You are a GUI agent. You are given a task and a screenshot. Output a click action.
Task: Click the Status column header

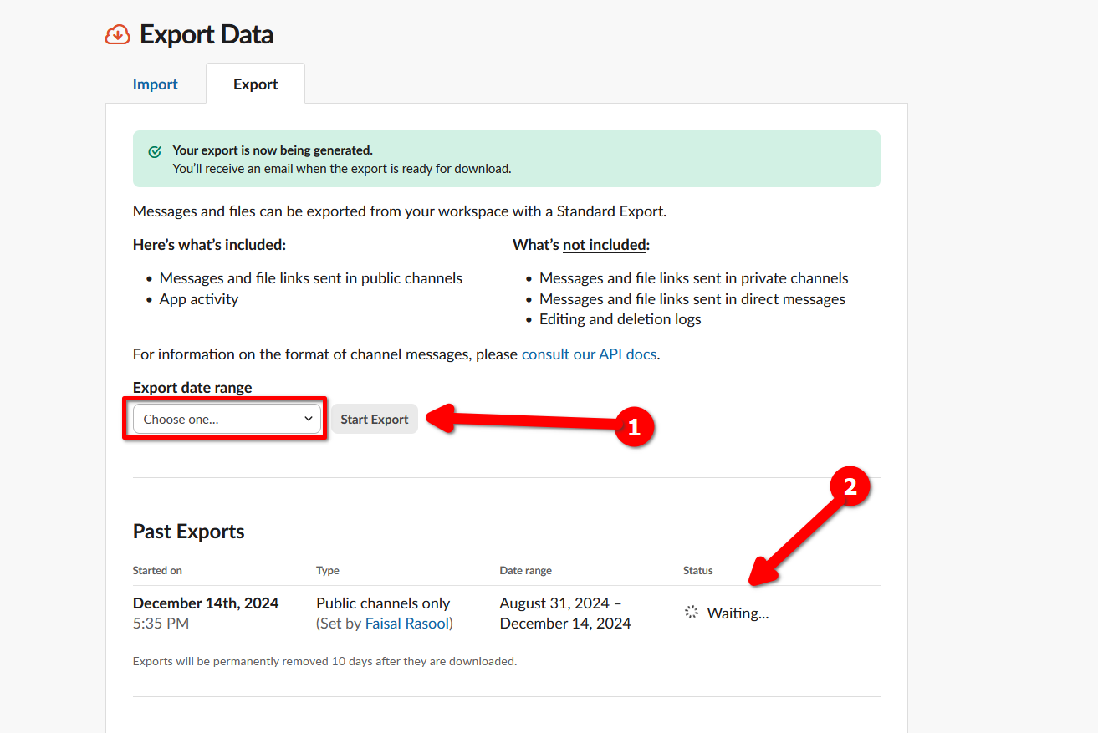click(x=698, y=571)
